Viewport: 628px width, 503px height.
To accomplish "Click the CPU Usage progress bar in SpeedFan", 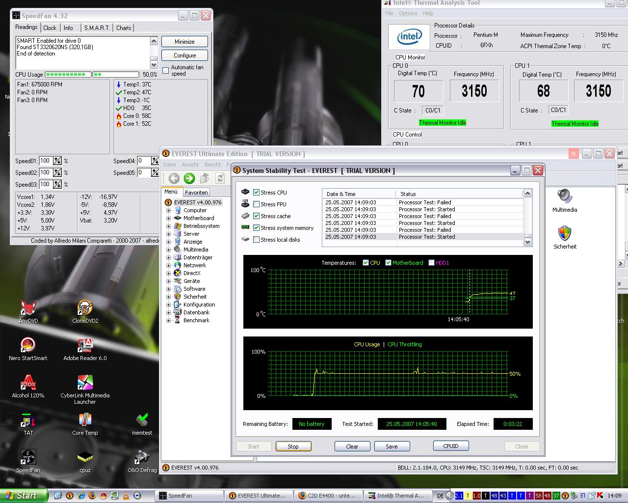I will pos(92,74).
